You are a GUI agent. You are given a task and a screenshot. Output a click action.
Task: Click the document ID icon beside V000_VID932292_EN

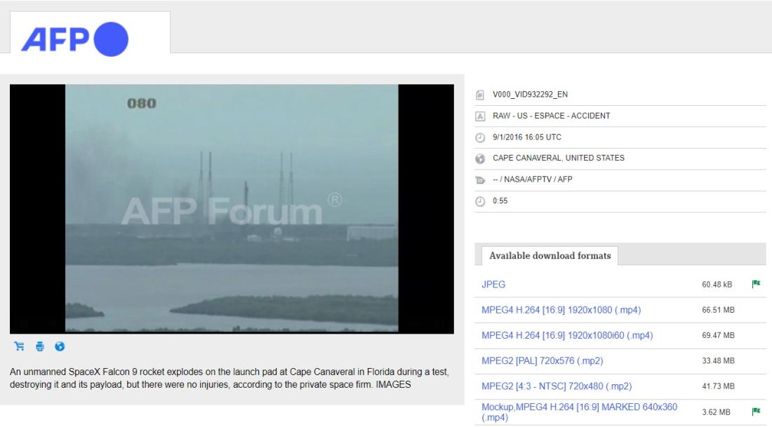point(480,95)
